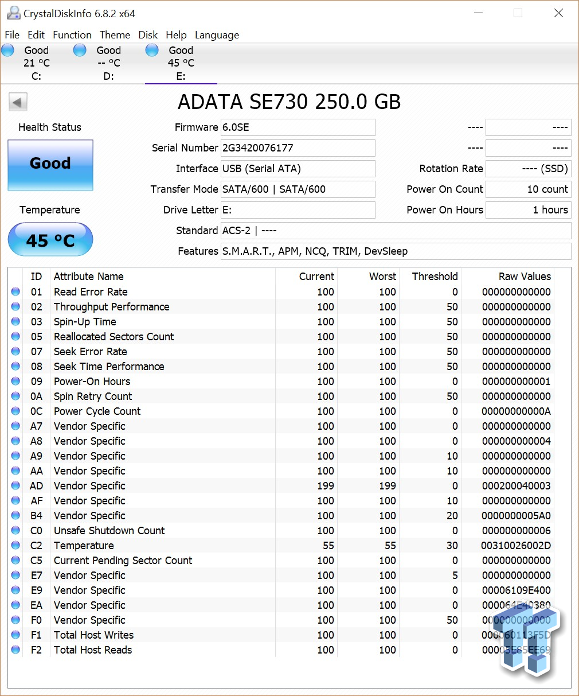This screenshot has width=579, height=696.
Task: Click the Firmware field showing 6.0SE
Action: coord(298,127)
